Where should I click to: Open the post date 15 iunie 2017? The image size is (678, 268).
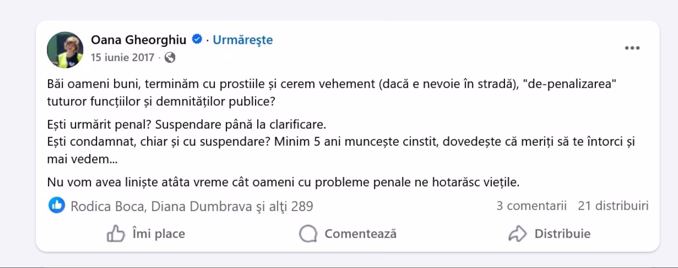tap(122, 57)
